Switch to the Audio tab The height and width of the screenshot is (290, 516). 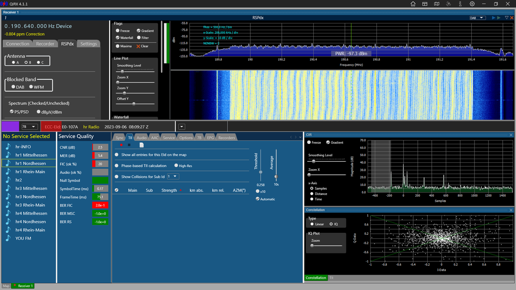[141, 137]
